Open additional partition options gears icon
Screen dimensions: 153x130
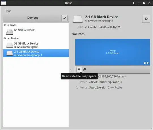84,69
